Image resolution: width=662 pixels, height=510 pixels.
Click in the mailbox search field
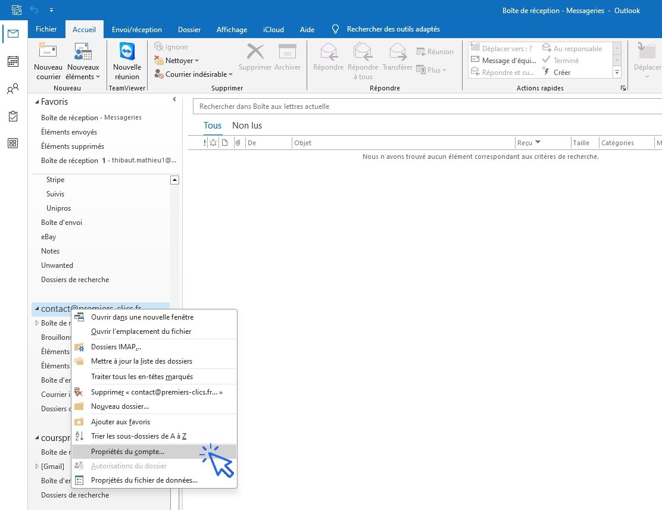[426, 107]
